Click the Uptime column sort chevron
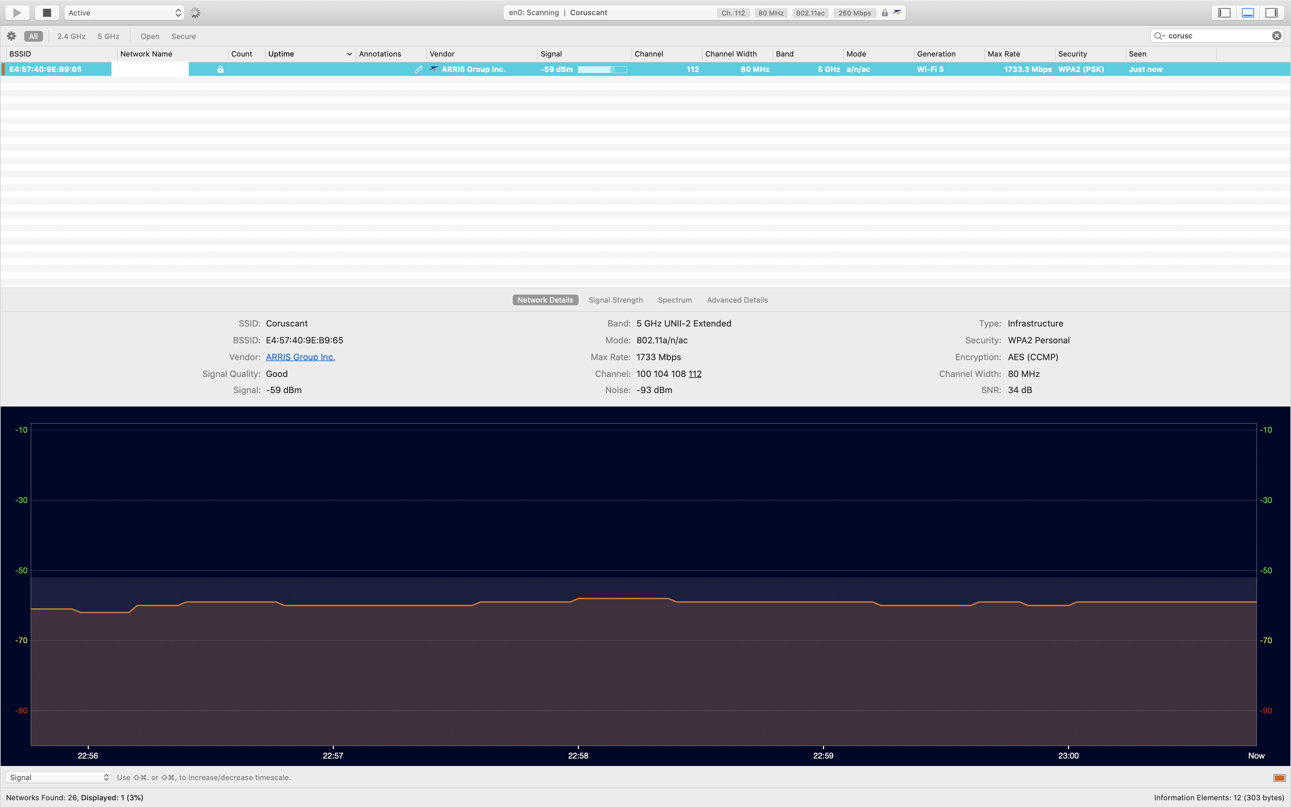Image resolution: width=1291 pixels, height=807 pixels. (349, 54)
